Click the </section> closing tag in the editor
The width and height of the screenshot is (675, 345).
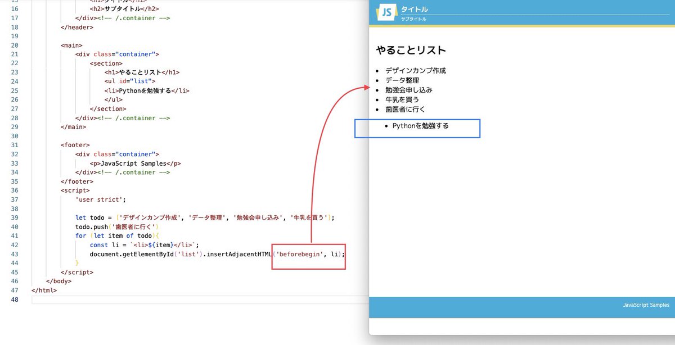[x=107, y=108]
